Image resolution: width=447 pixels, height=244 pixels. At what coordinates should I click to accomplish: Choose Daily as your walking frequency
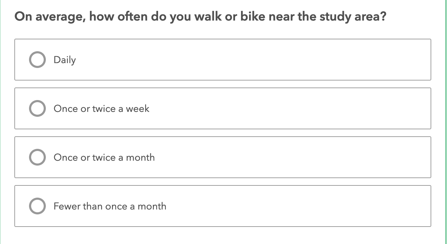point(37,60)
